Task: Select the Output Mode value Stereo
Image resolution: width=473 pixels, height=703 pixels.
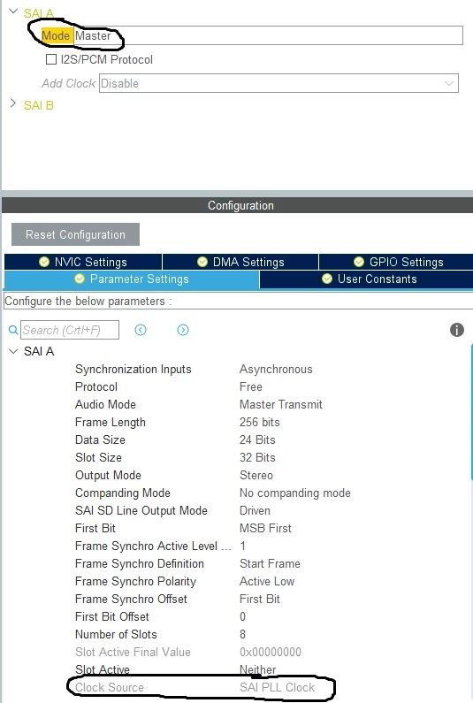Action: click(x=256, y=475)
